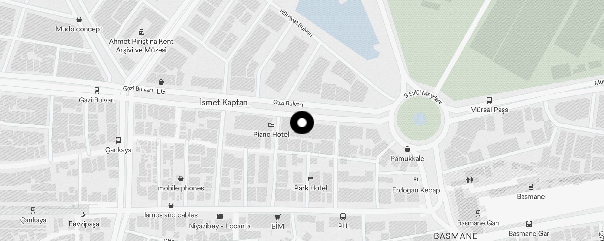
Task: Select the mobile phones shop icon
Action: [x=181, y=179]
